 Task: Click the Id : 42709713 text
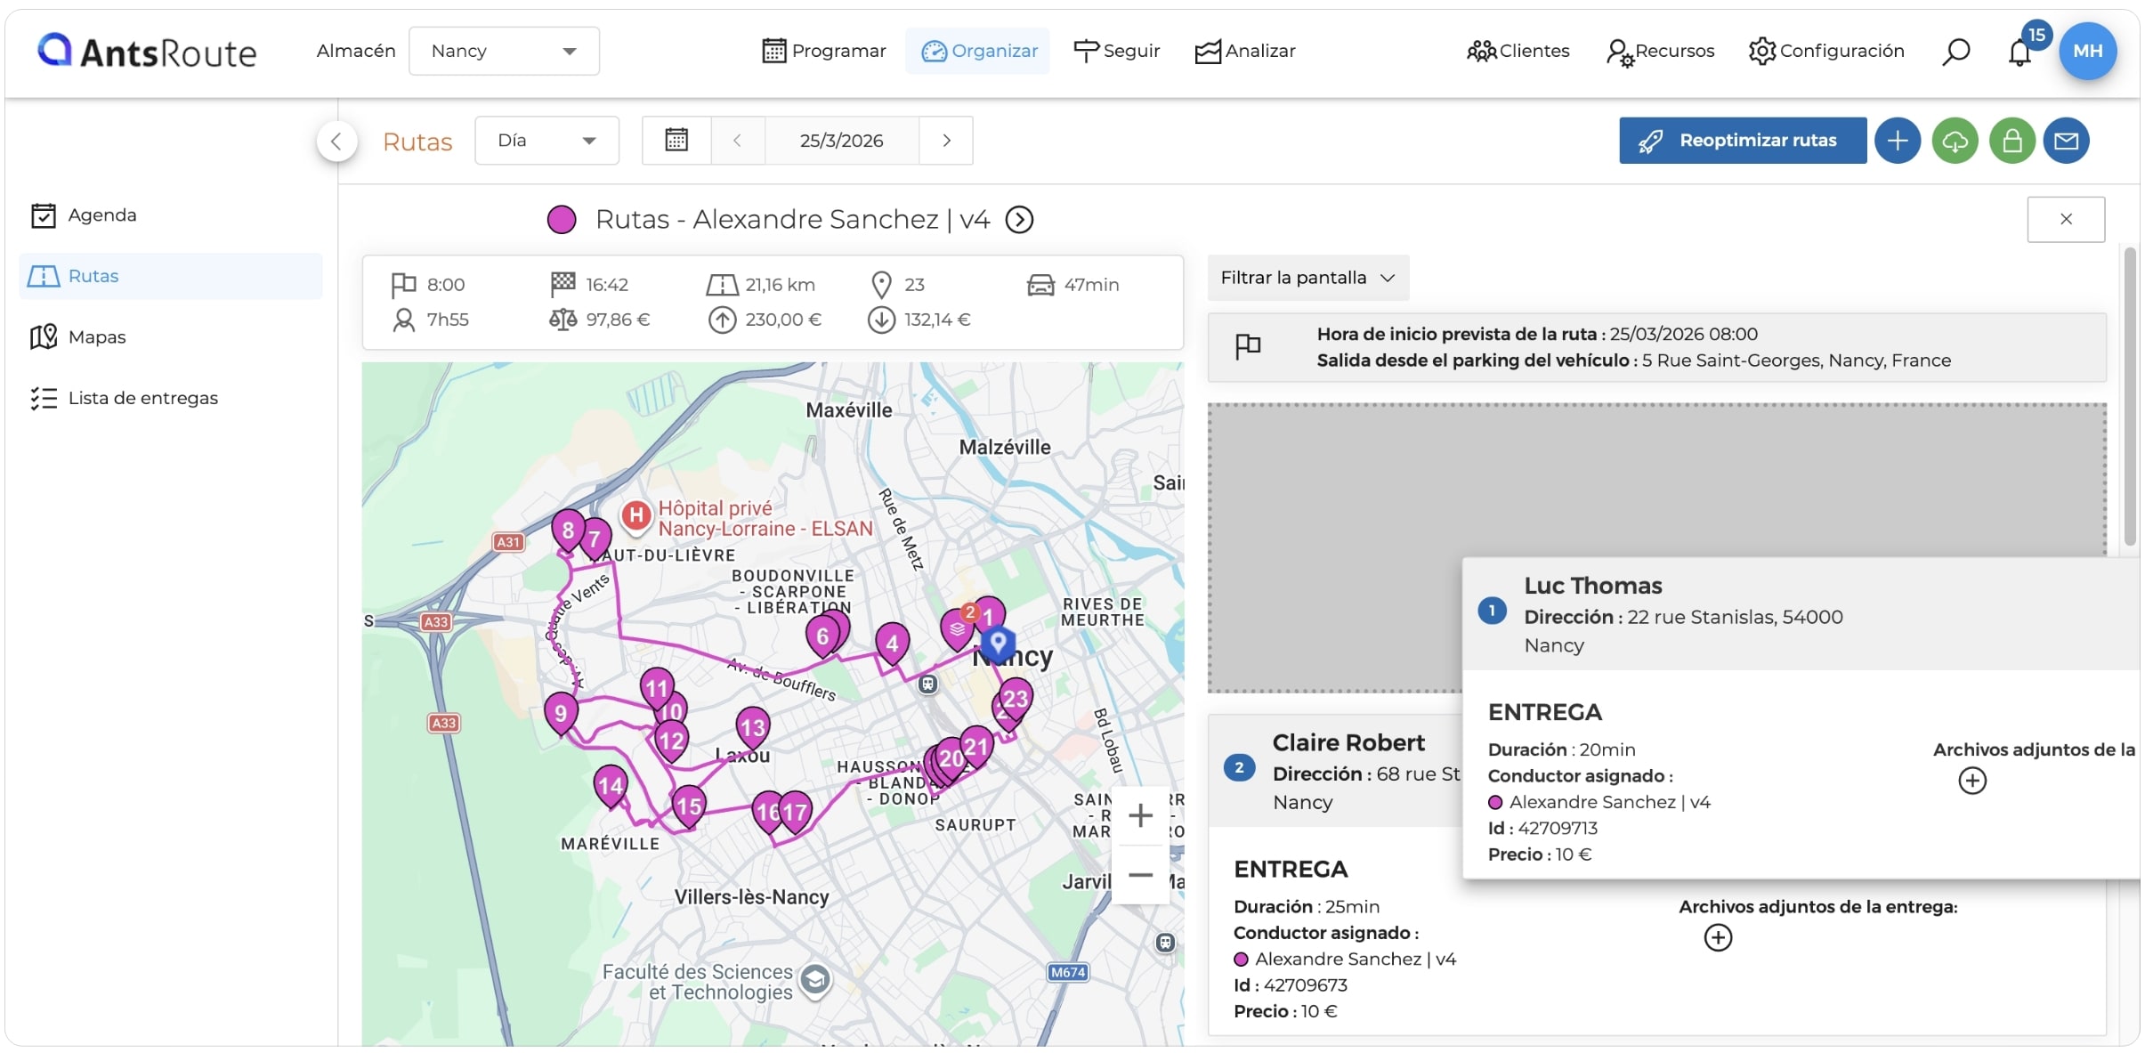pyautogui.click(x=1542, y=829)
